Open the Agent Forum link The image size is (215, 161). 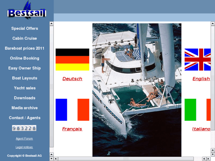click(24, 139)
